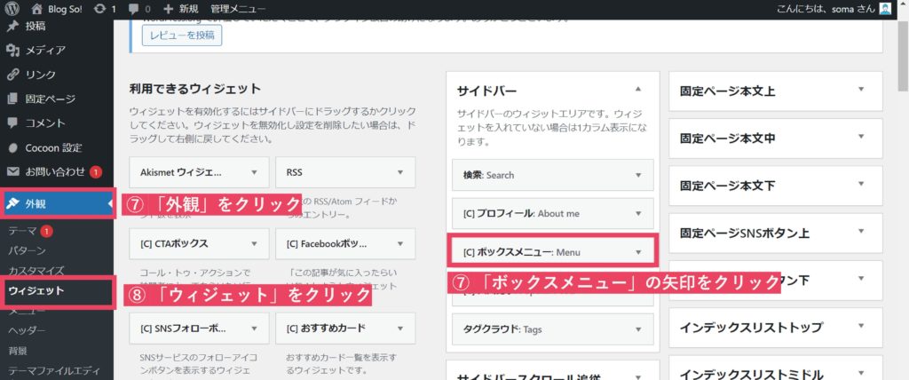Open the メディア menu in the sidebar
Viewport: 909px width, 380px height.
click(x=44, y=51)
